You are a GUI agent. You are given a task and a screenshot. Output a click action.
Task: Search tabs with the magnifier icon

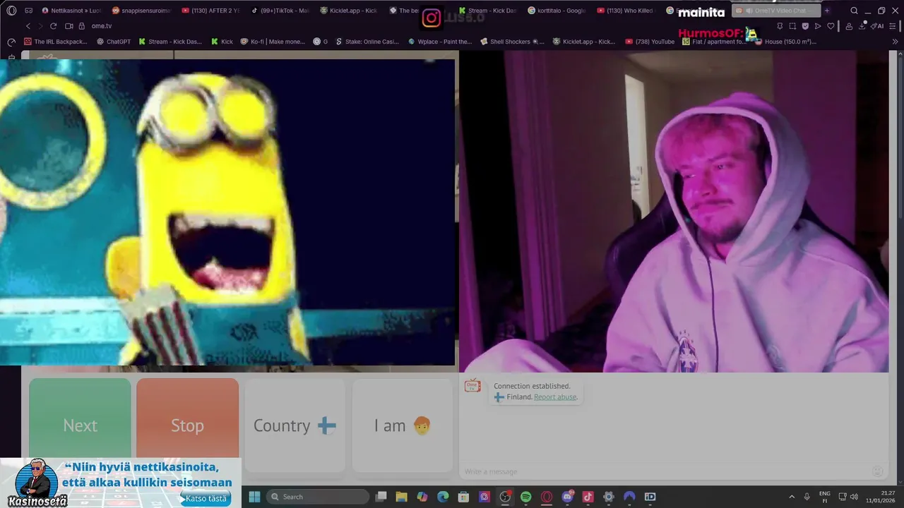[x=854, y=11]
